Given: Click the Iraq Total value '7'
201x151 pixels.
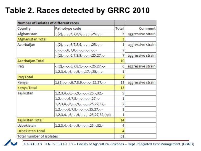Looking at the screenshot, I should (x=123, y=77).
